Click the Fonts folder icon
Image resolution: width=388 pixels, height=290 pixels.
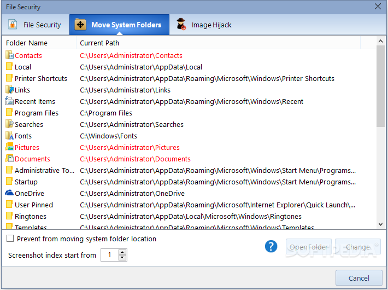pos(9,135)
